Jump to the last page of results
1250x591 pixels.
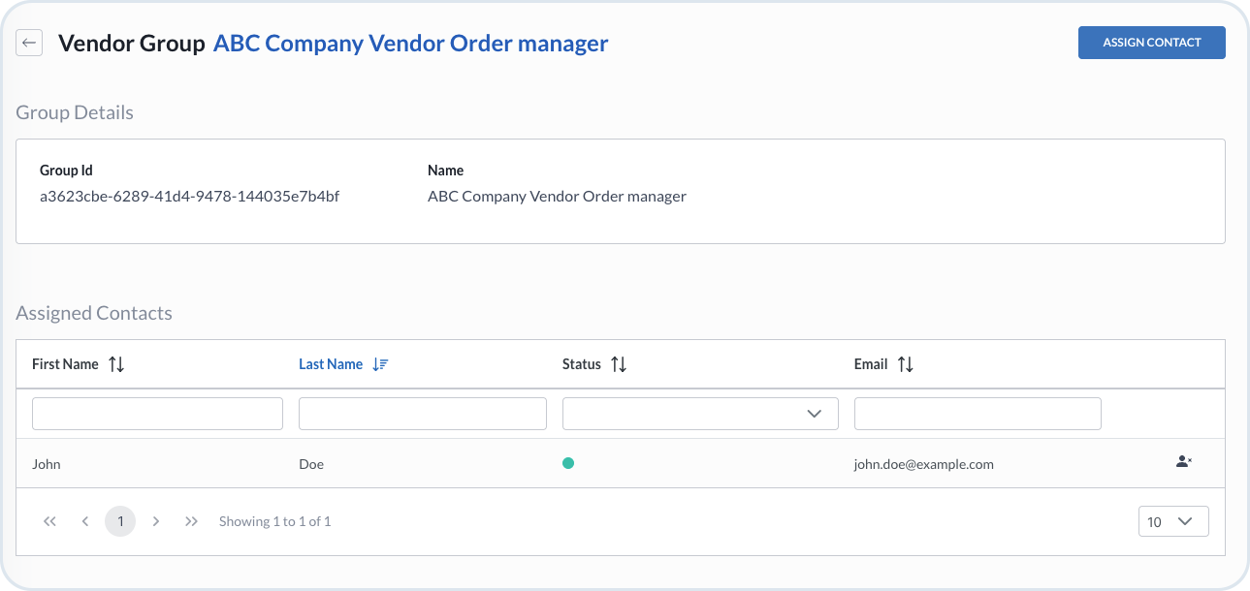point(191,521)
